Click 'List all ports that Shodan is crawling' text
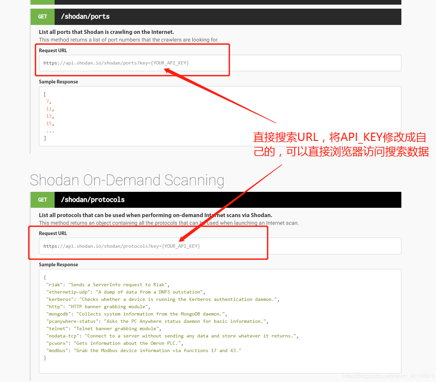This screenshot has height=382, width=436. [106, 32]
